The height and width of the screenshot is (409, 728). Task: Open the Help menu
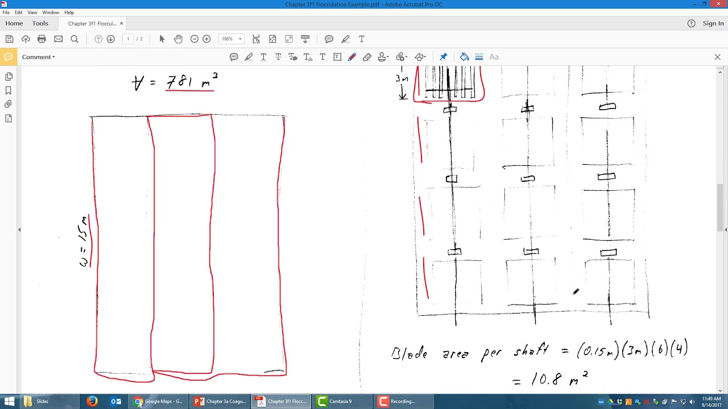[x=69, y=12]
